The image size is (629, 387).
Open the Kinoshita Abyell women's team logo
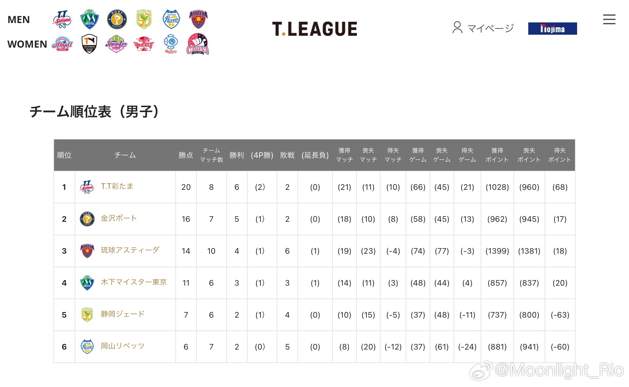pos(62,44)
